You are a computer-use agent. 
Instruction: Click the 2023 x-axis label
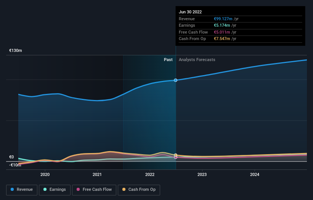(x=202, y=174)
